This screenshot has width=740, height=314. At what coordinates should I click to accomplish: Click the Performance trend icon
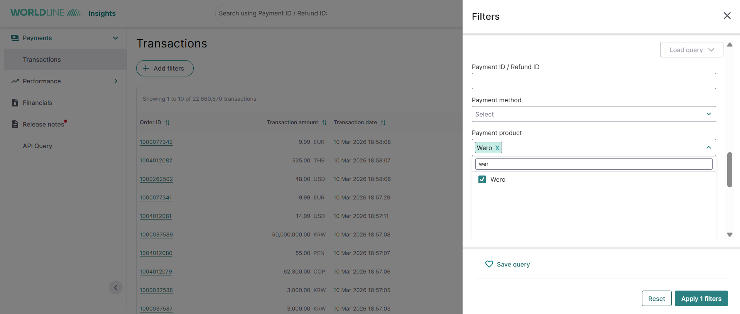tap(15, 81)
